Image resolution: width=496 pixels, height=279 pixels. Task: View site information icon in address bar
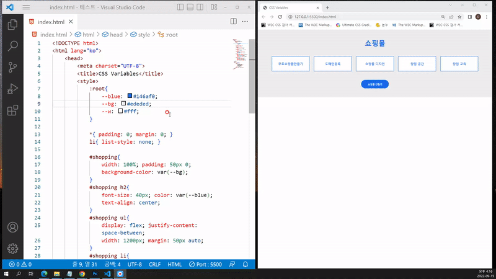pos(290,17)
